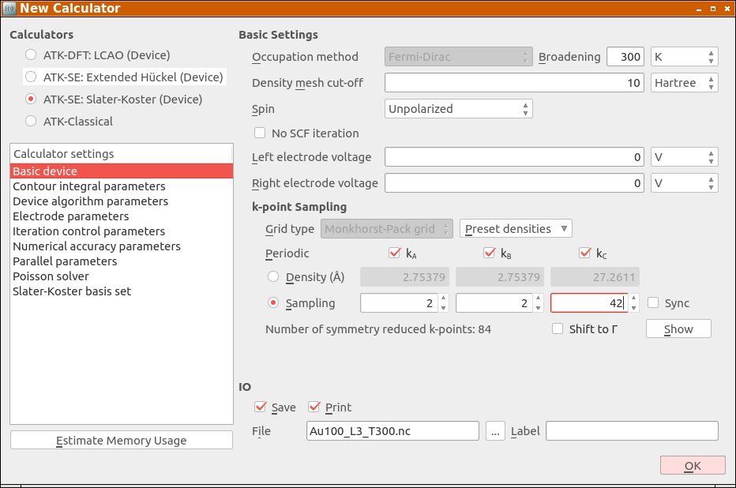
Task: Increase kB sampling with up arrow
Action: (x=539, y=298)
